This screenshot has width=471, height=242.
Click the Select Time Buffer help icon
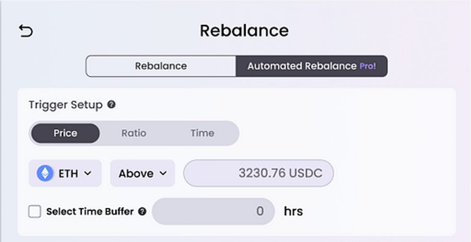[142, 211]
